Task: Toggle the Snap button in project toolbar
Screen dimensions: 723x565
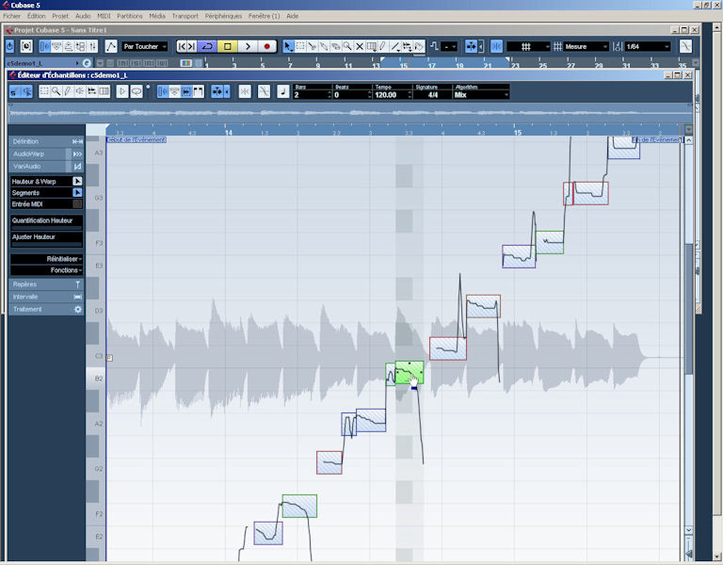Action: (x=497, y=46)
